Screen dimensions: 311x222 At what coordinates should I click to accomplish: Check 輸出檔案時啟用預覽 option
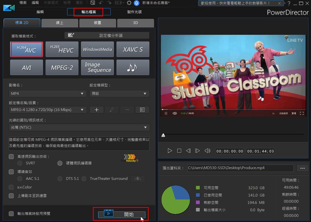11,214
